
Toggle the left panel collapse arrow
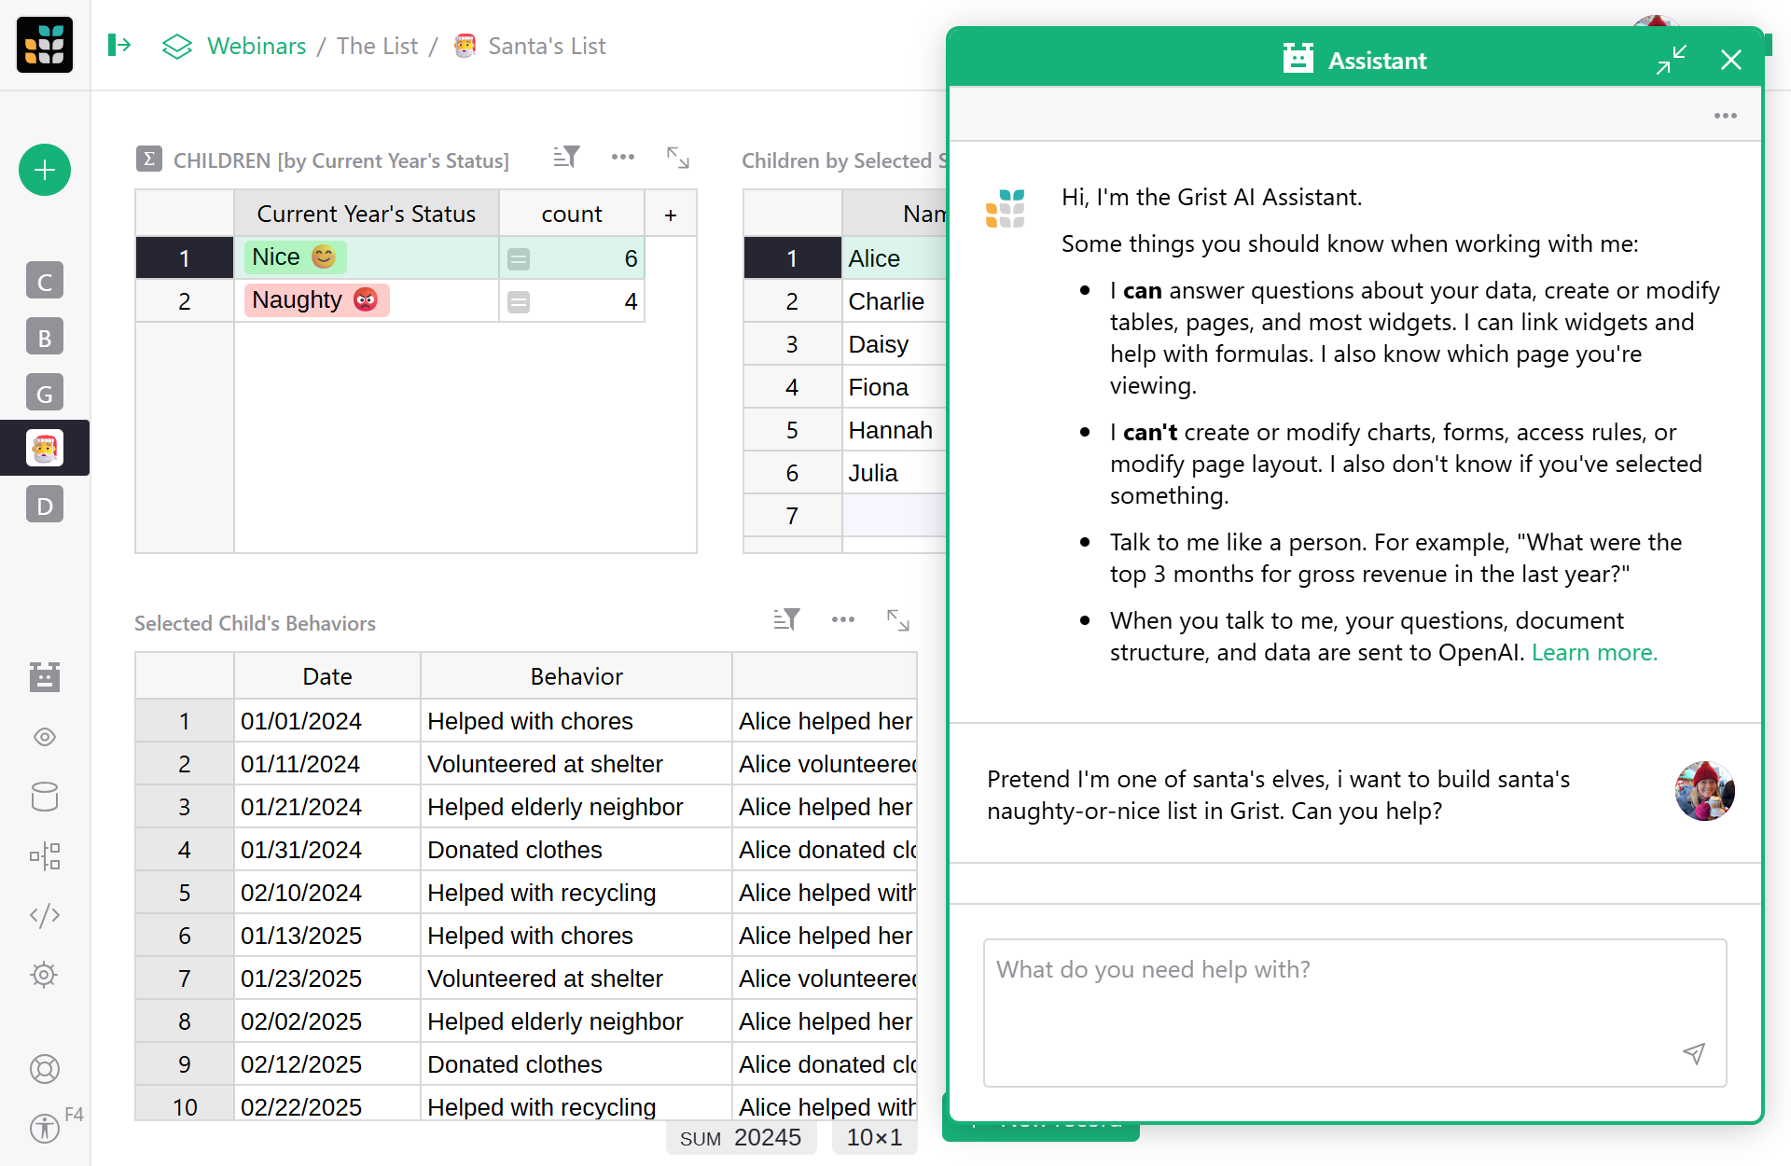click(119, 45)
